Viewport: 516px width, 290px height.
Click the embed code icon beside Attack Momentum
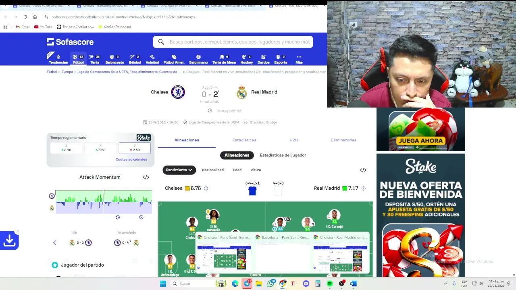pyautogui.click(x=146, y=177)
